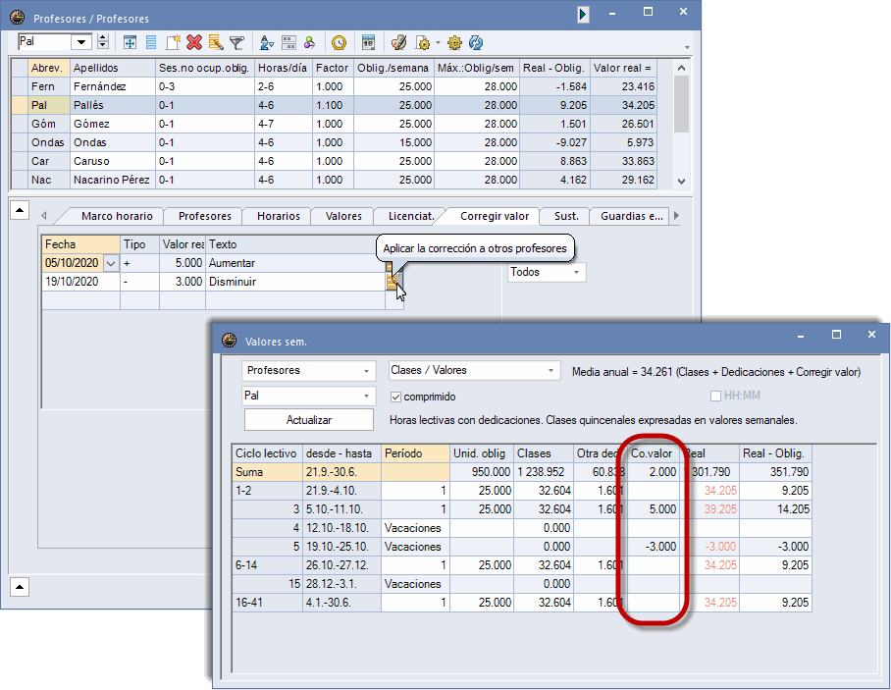The width and height of the screenshot is (891, 690).
Task: Click the field view (move arrows) toolbar icon
Action: pyautogui.click(x=131, y=42)
